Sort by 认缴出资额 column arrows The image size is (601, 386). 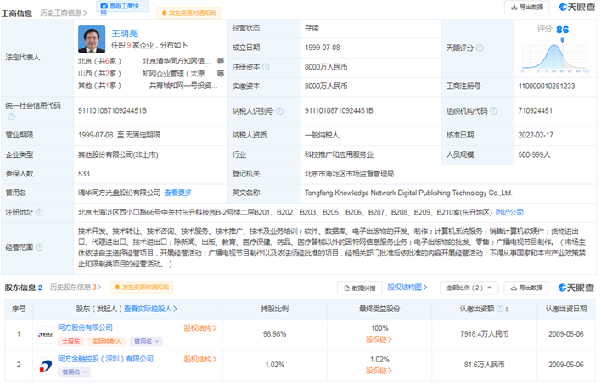click(x=507, y=309)
